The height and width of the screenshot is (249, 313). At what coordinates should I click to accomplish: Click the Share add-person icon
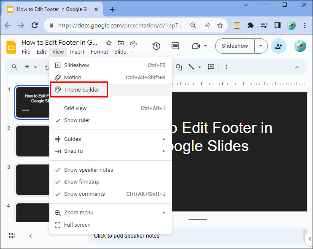[x=278, y=46]
